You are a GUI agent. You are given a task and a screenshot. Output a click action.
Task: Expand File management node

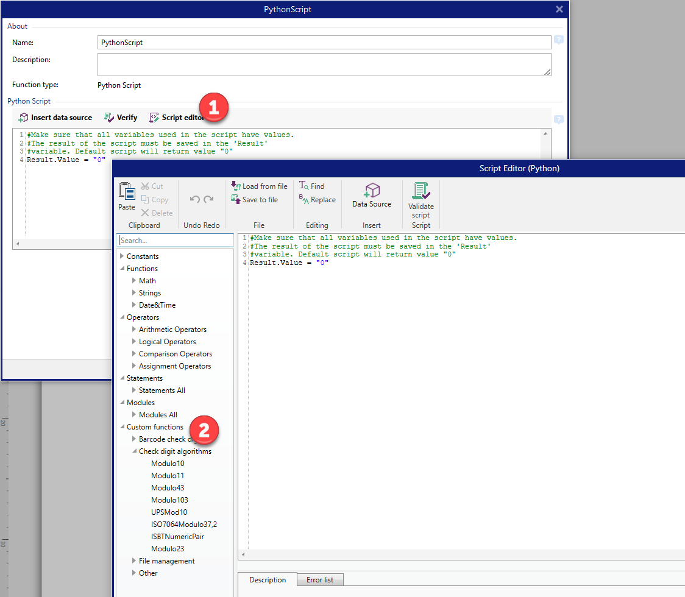click(134, 560)
